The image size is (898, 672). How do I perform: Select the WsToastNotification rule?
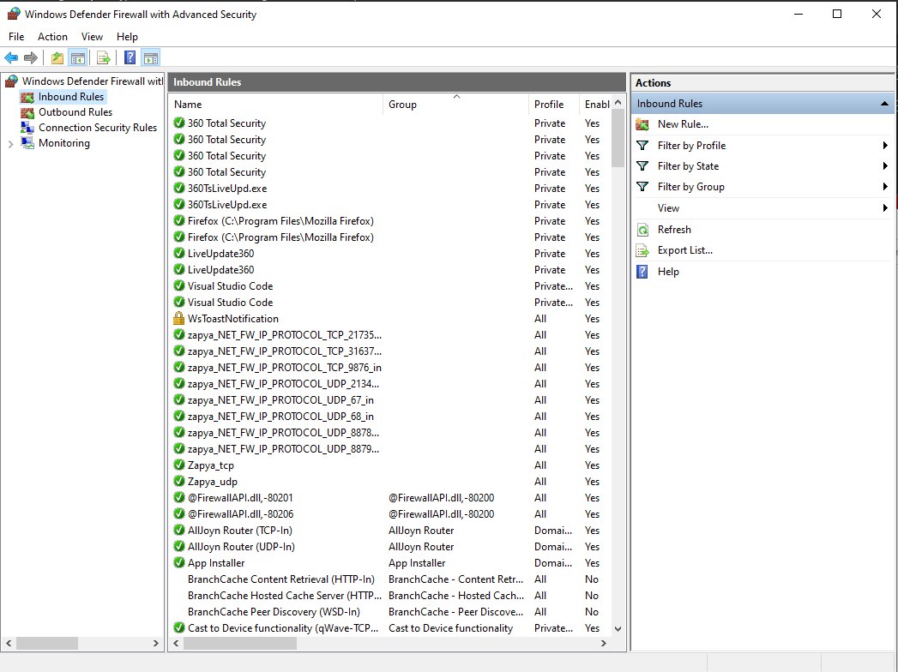(233, 318)
